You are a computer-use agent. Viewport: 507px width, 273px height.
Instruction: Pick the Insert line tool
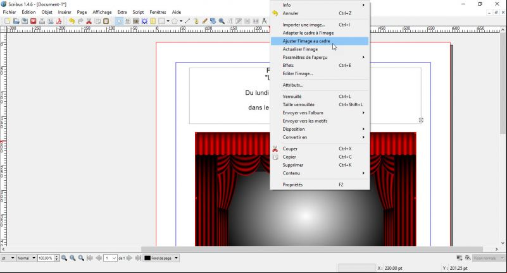(187, 21)
